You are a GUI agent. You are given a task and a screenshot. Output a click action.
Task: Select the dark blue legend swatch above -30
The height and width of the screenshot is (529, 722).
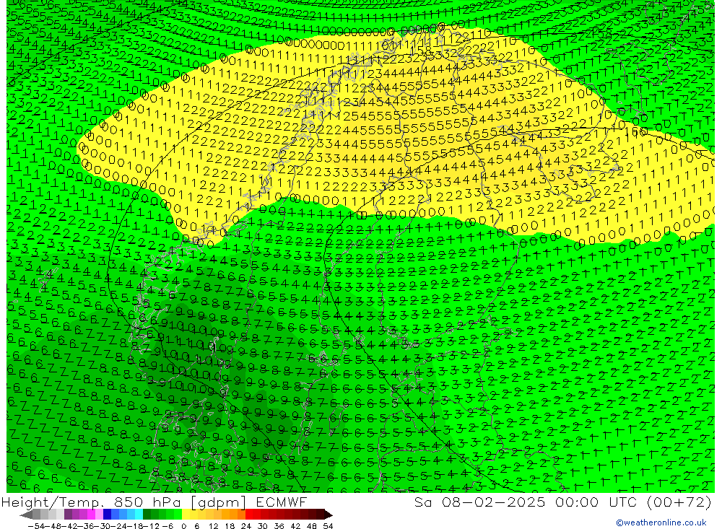108,515
